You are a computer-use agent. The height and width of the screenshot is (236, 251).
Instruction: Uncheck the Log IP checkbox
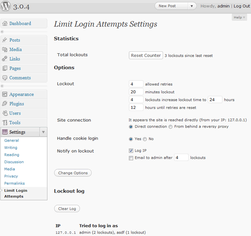[x=131, y=151]
